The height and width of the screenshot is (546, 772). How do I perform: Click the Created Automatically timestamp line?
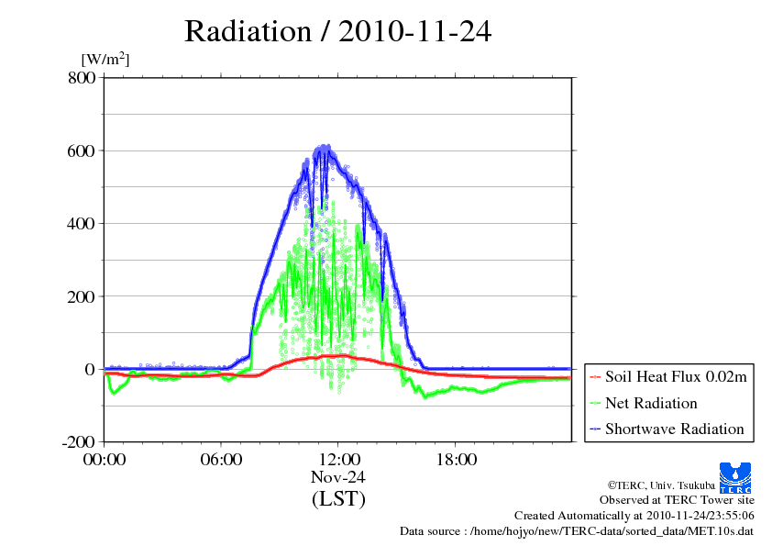(x=634, y=516)
